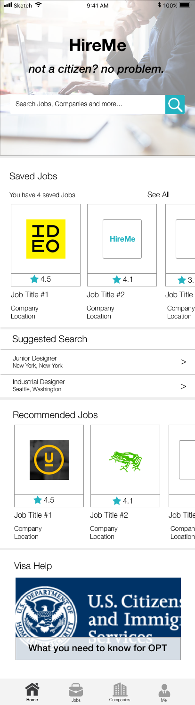Focus the Search Jobs, Companies field

pos(88,104)
